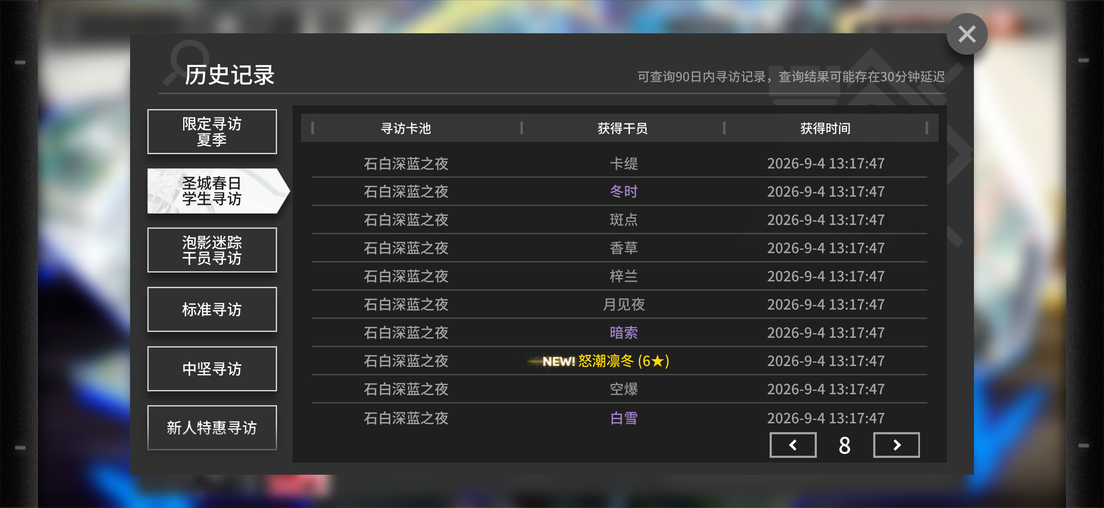Select the purple 冬时 operator entry
The width and height of the screenshot is (1104, 508).
point(624,191)
